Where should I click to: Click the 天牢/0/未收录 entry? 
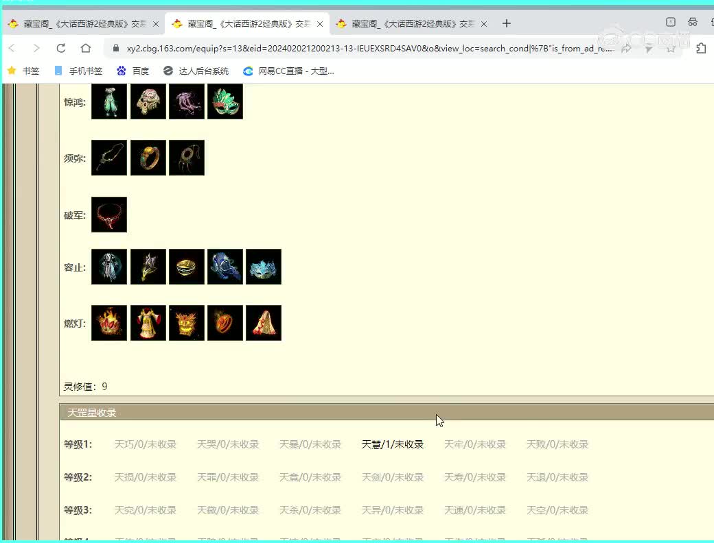[x=475, y=444]
